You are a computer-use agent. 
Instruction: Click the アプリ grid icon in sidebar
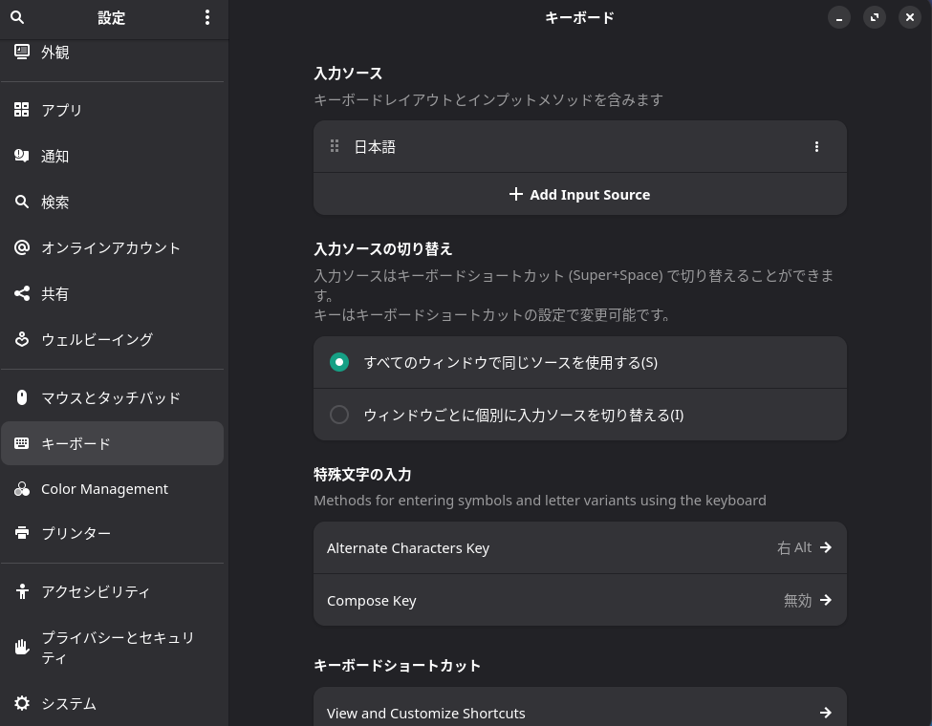[22, 110]
